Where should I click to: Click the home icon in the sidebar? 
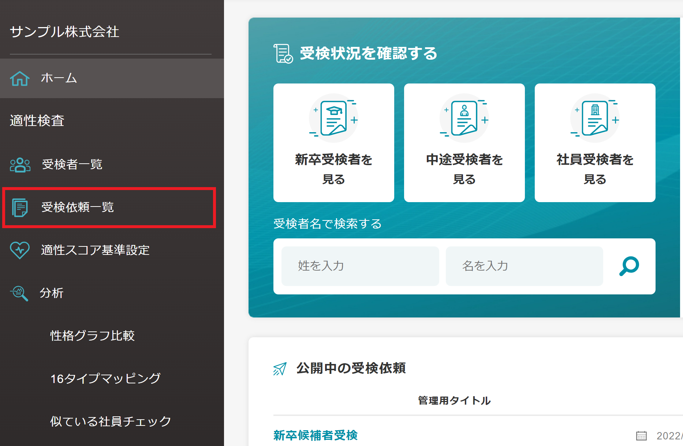pyautogui.click(x=19, y=78)
